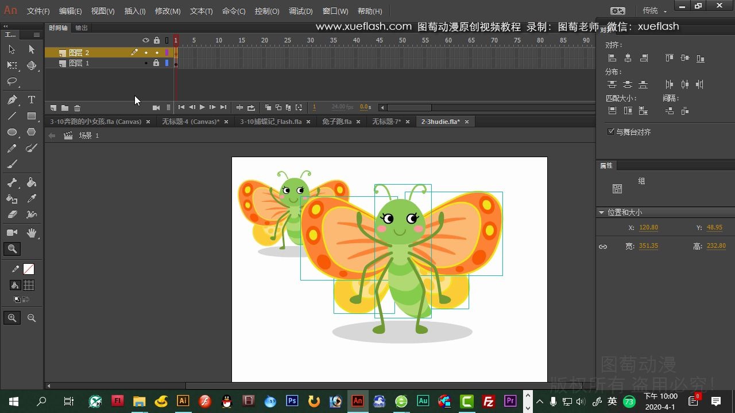Select the Pencil tool
Image resolution: width=735 pixels, height=413 pixels.
pos(11,148)
